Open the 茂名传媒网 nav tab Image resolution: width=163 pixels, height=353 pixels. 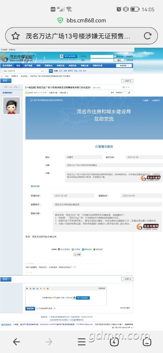click(x=7, y=66)
